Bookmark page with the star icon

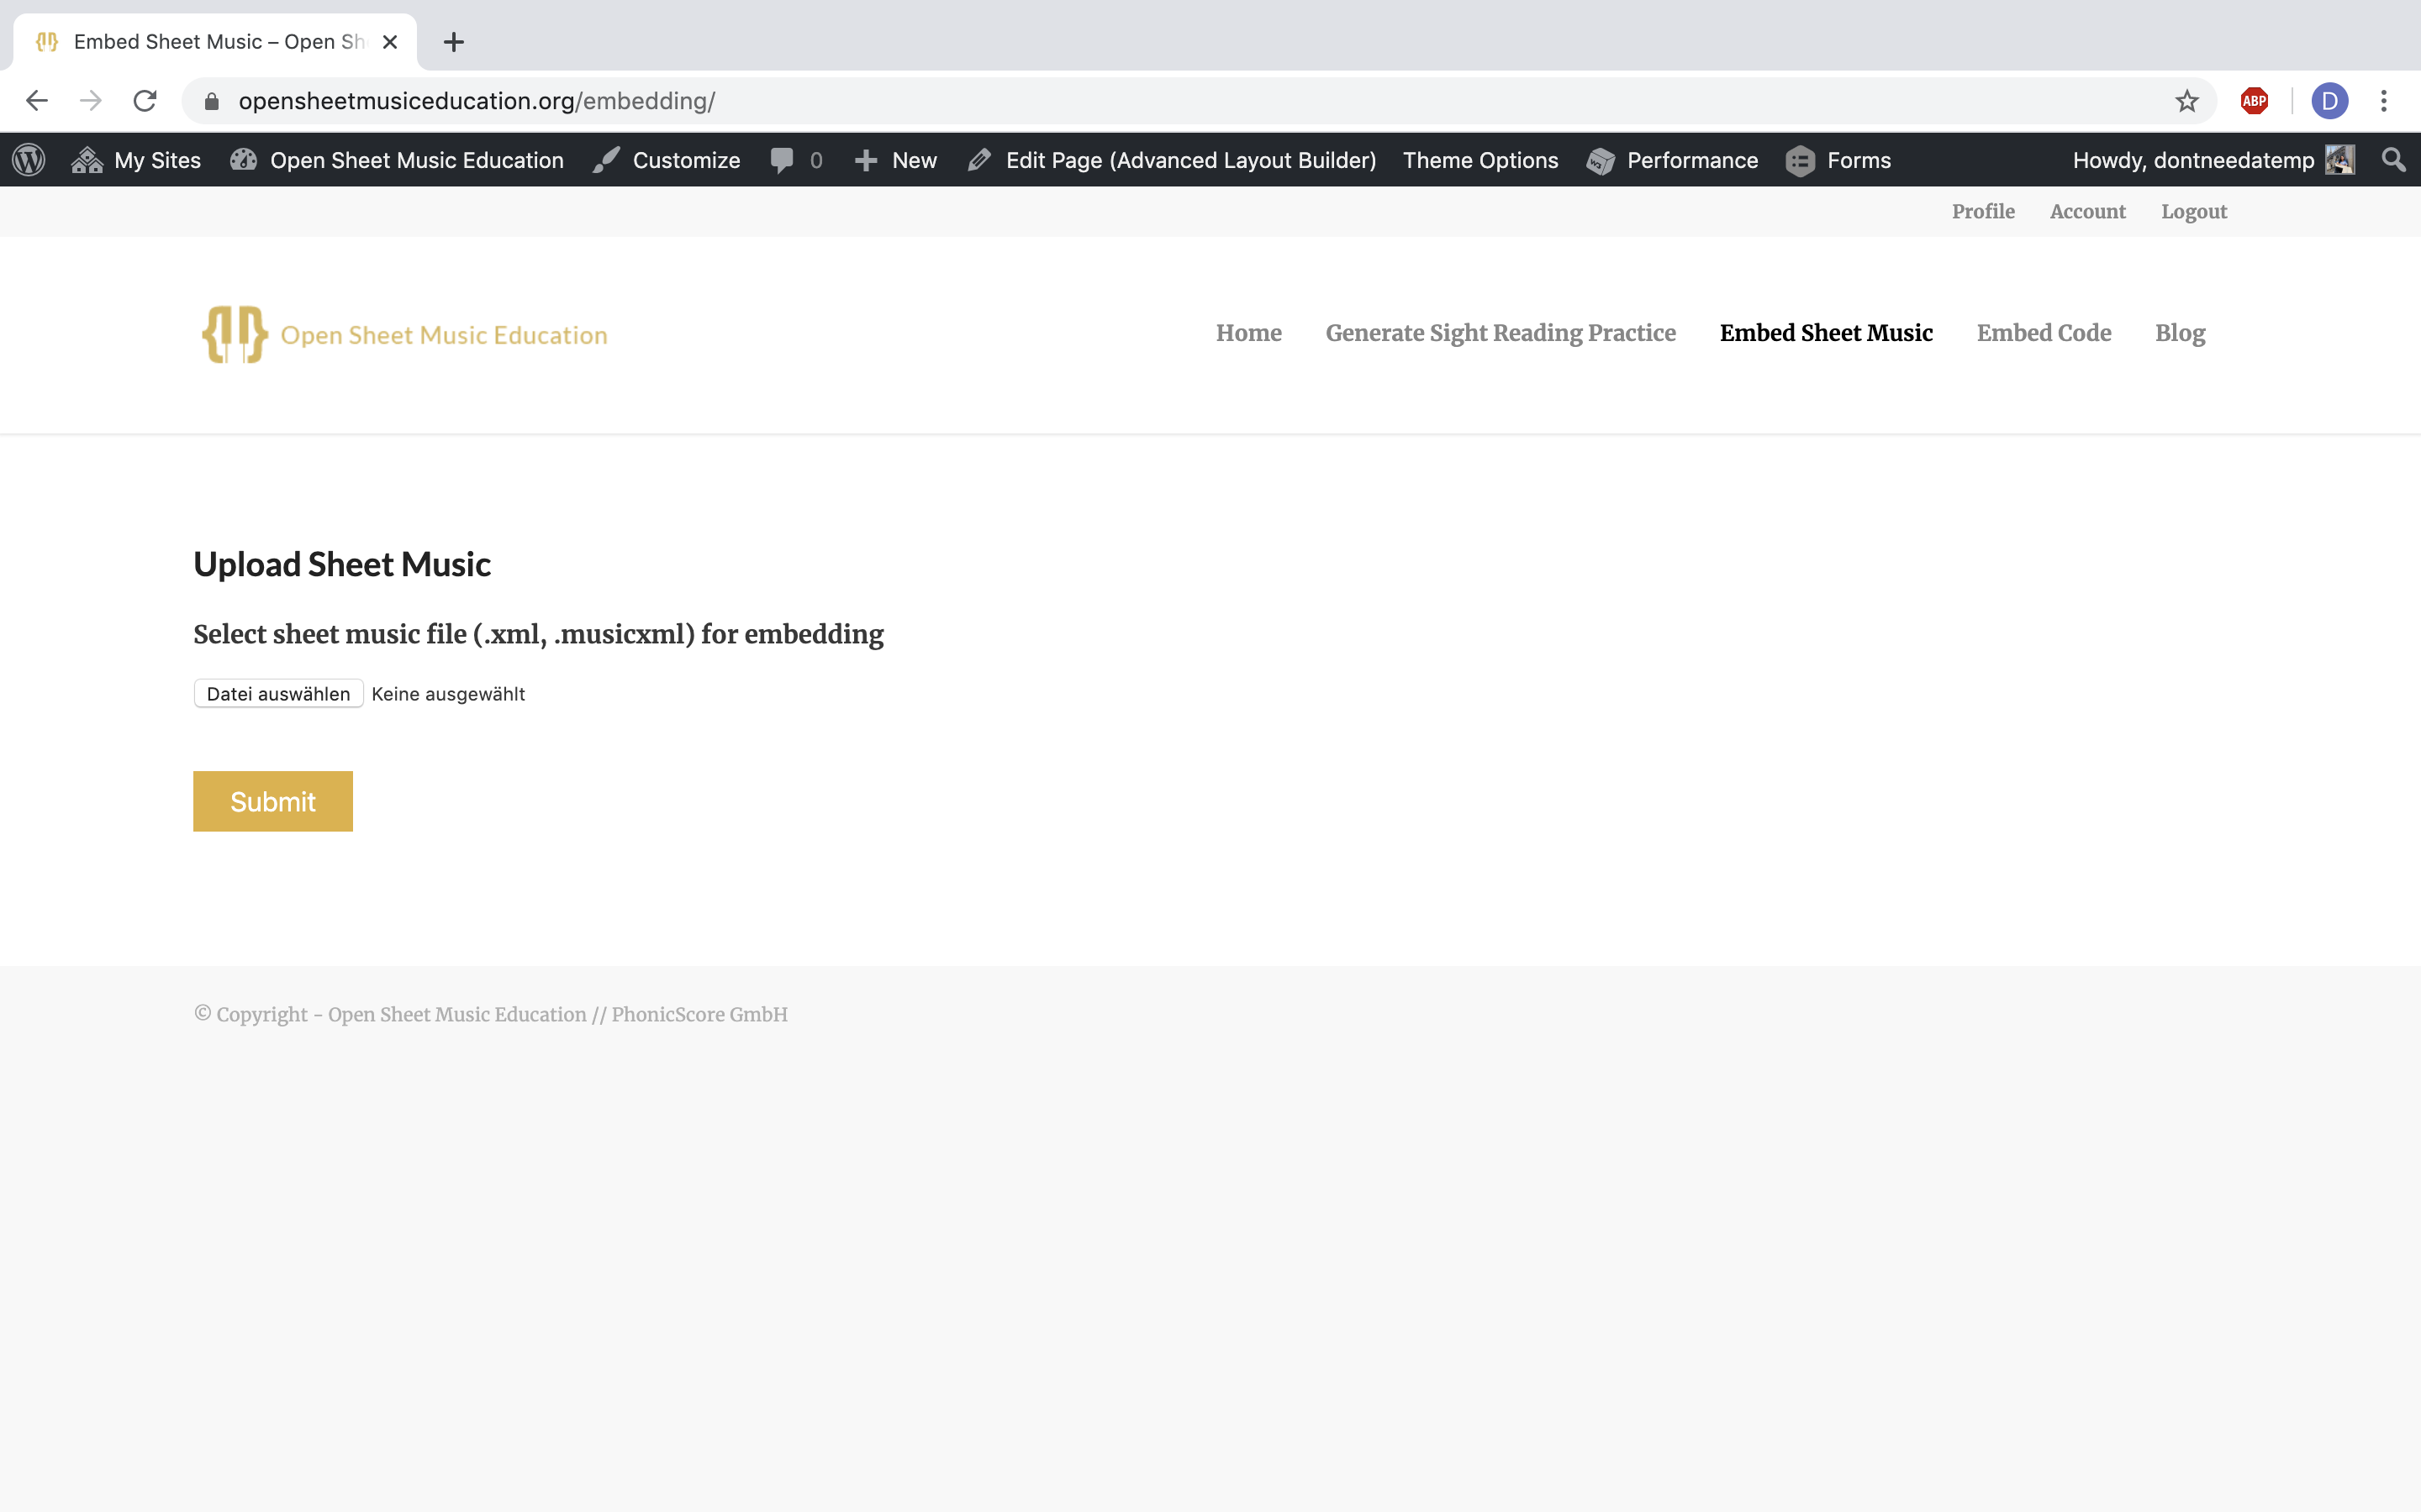(2187, 101)
